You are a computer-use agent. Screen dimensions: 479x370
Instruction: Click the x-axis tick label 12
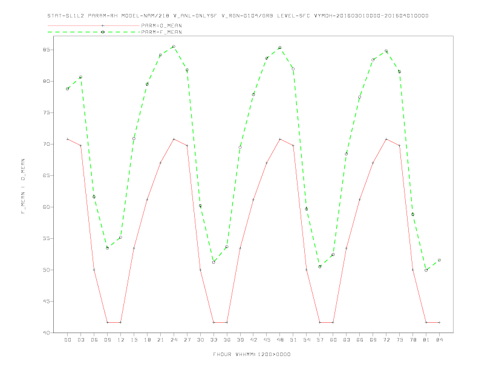pyautogui.click(x=121, y=340)
